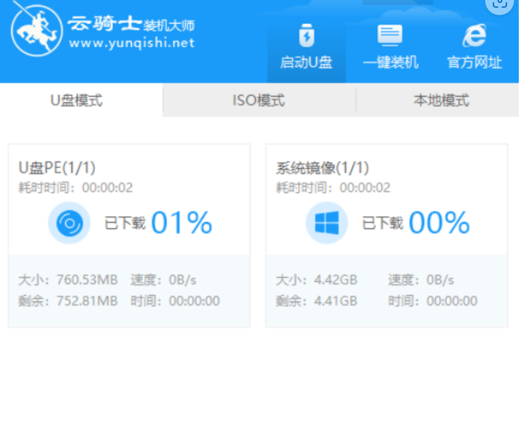Click the disc icon in U盘PE card

coord(70,223)
